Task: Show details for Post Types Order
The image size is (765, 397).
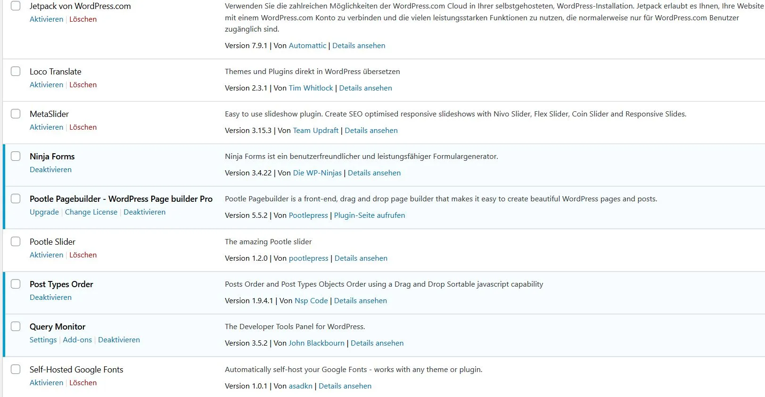Action: pos(361,301)
